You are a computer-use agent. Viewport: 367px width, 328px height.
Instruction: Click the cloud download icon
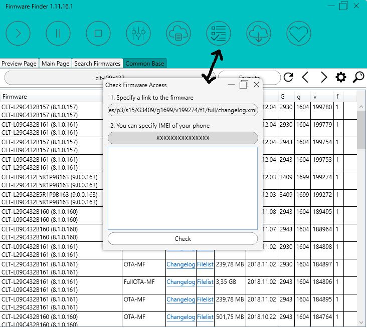point(259,33)
